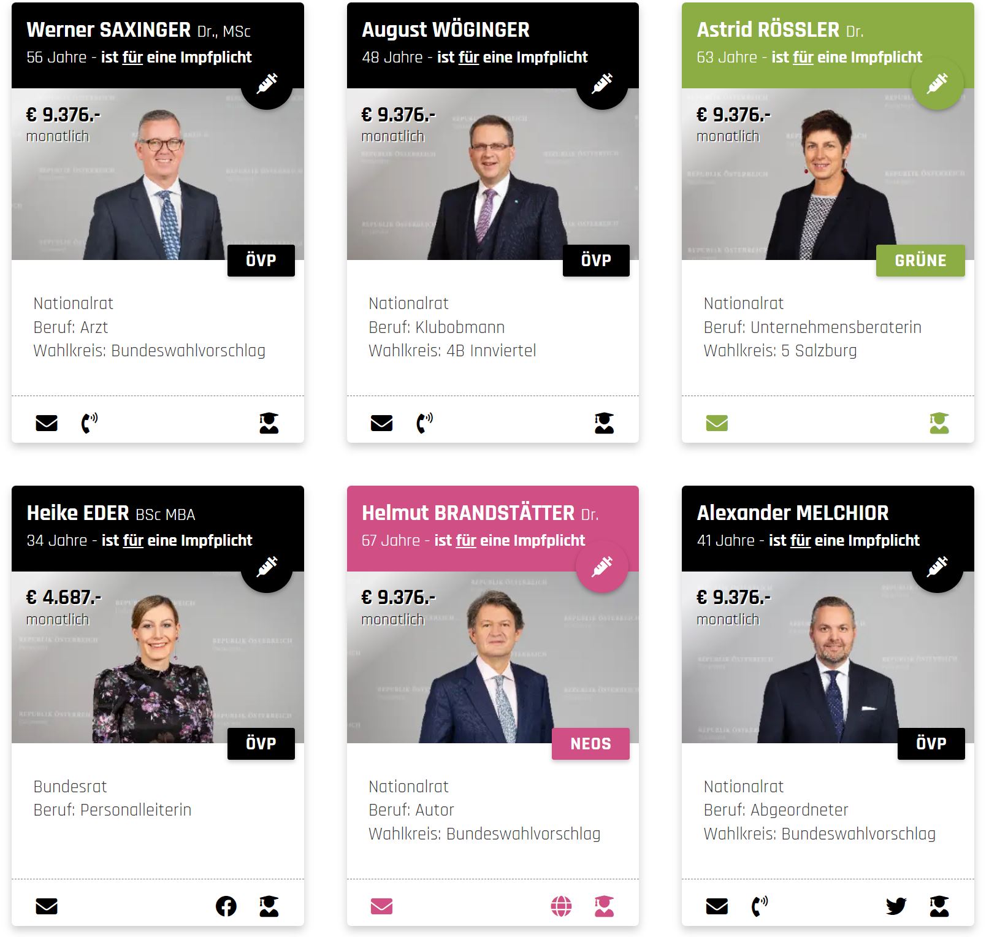This screenshot has width=989, height=937.
Task: Open Heike Eder's Facebook icon
Action: pyautogui.click(x=226, y=906)
